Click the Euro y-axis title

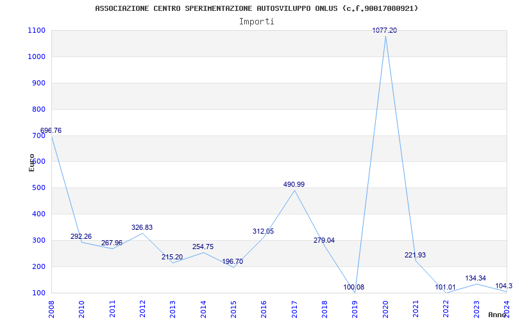pos(31,163)
